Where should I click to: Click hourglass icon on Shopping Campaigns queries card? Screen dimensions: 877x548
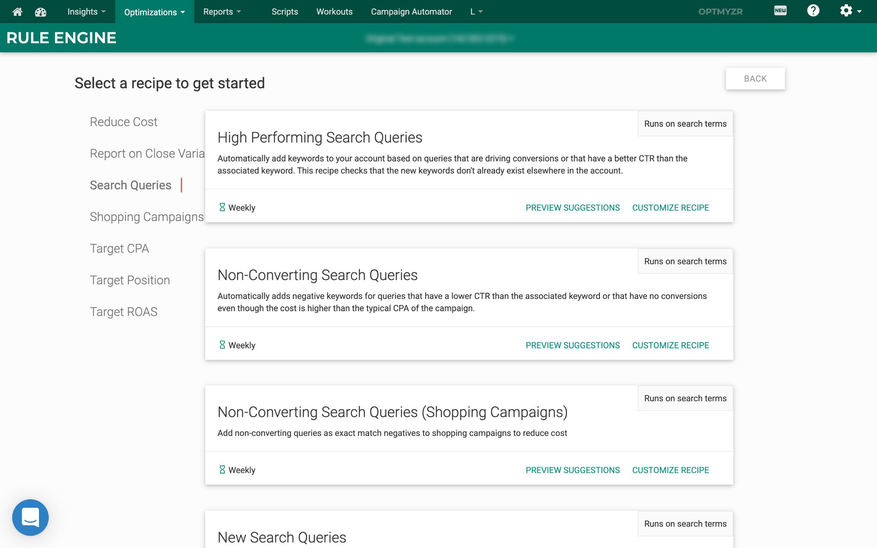(x=222, y=470)
